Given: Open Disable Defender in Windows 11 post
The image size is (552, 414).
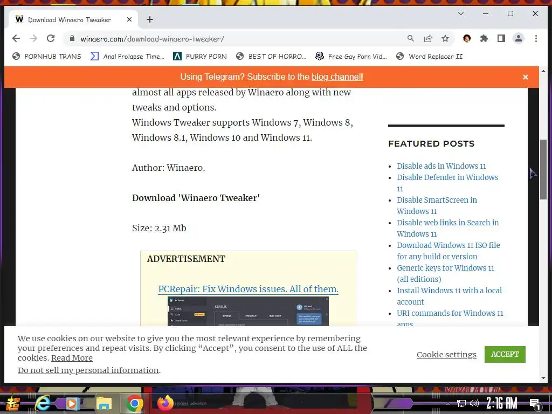Looking at the screenshot, I should click(x=447, y=183).
